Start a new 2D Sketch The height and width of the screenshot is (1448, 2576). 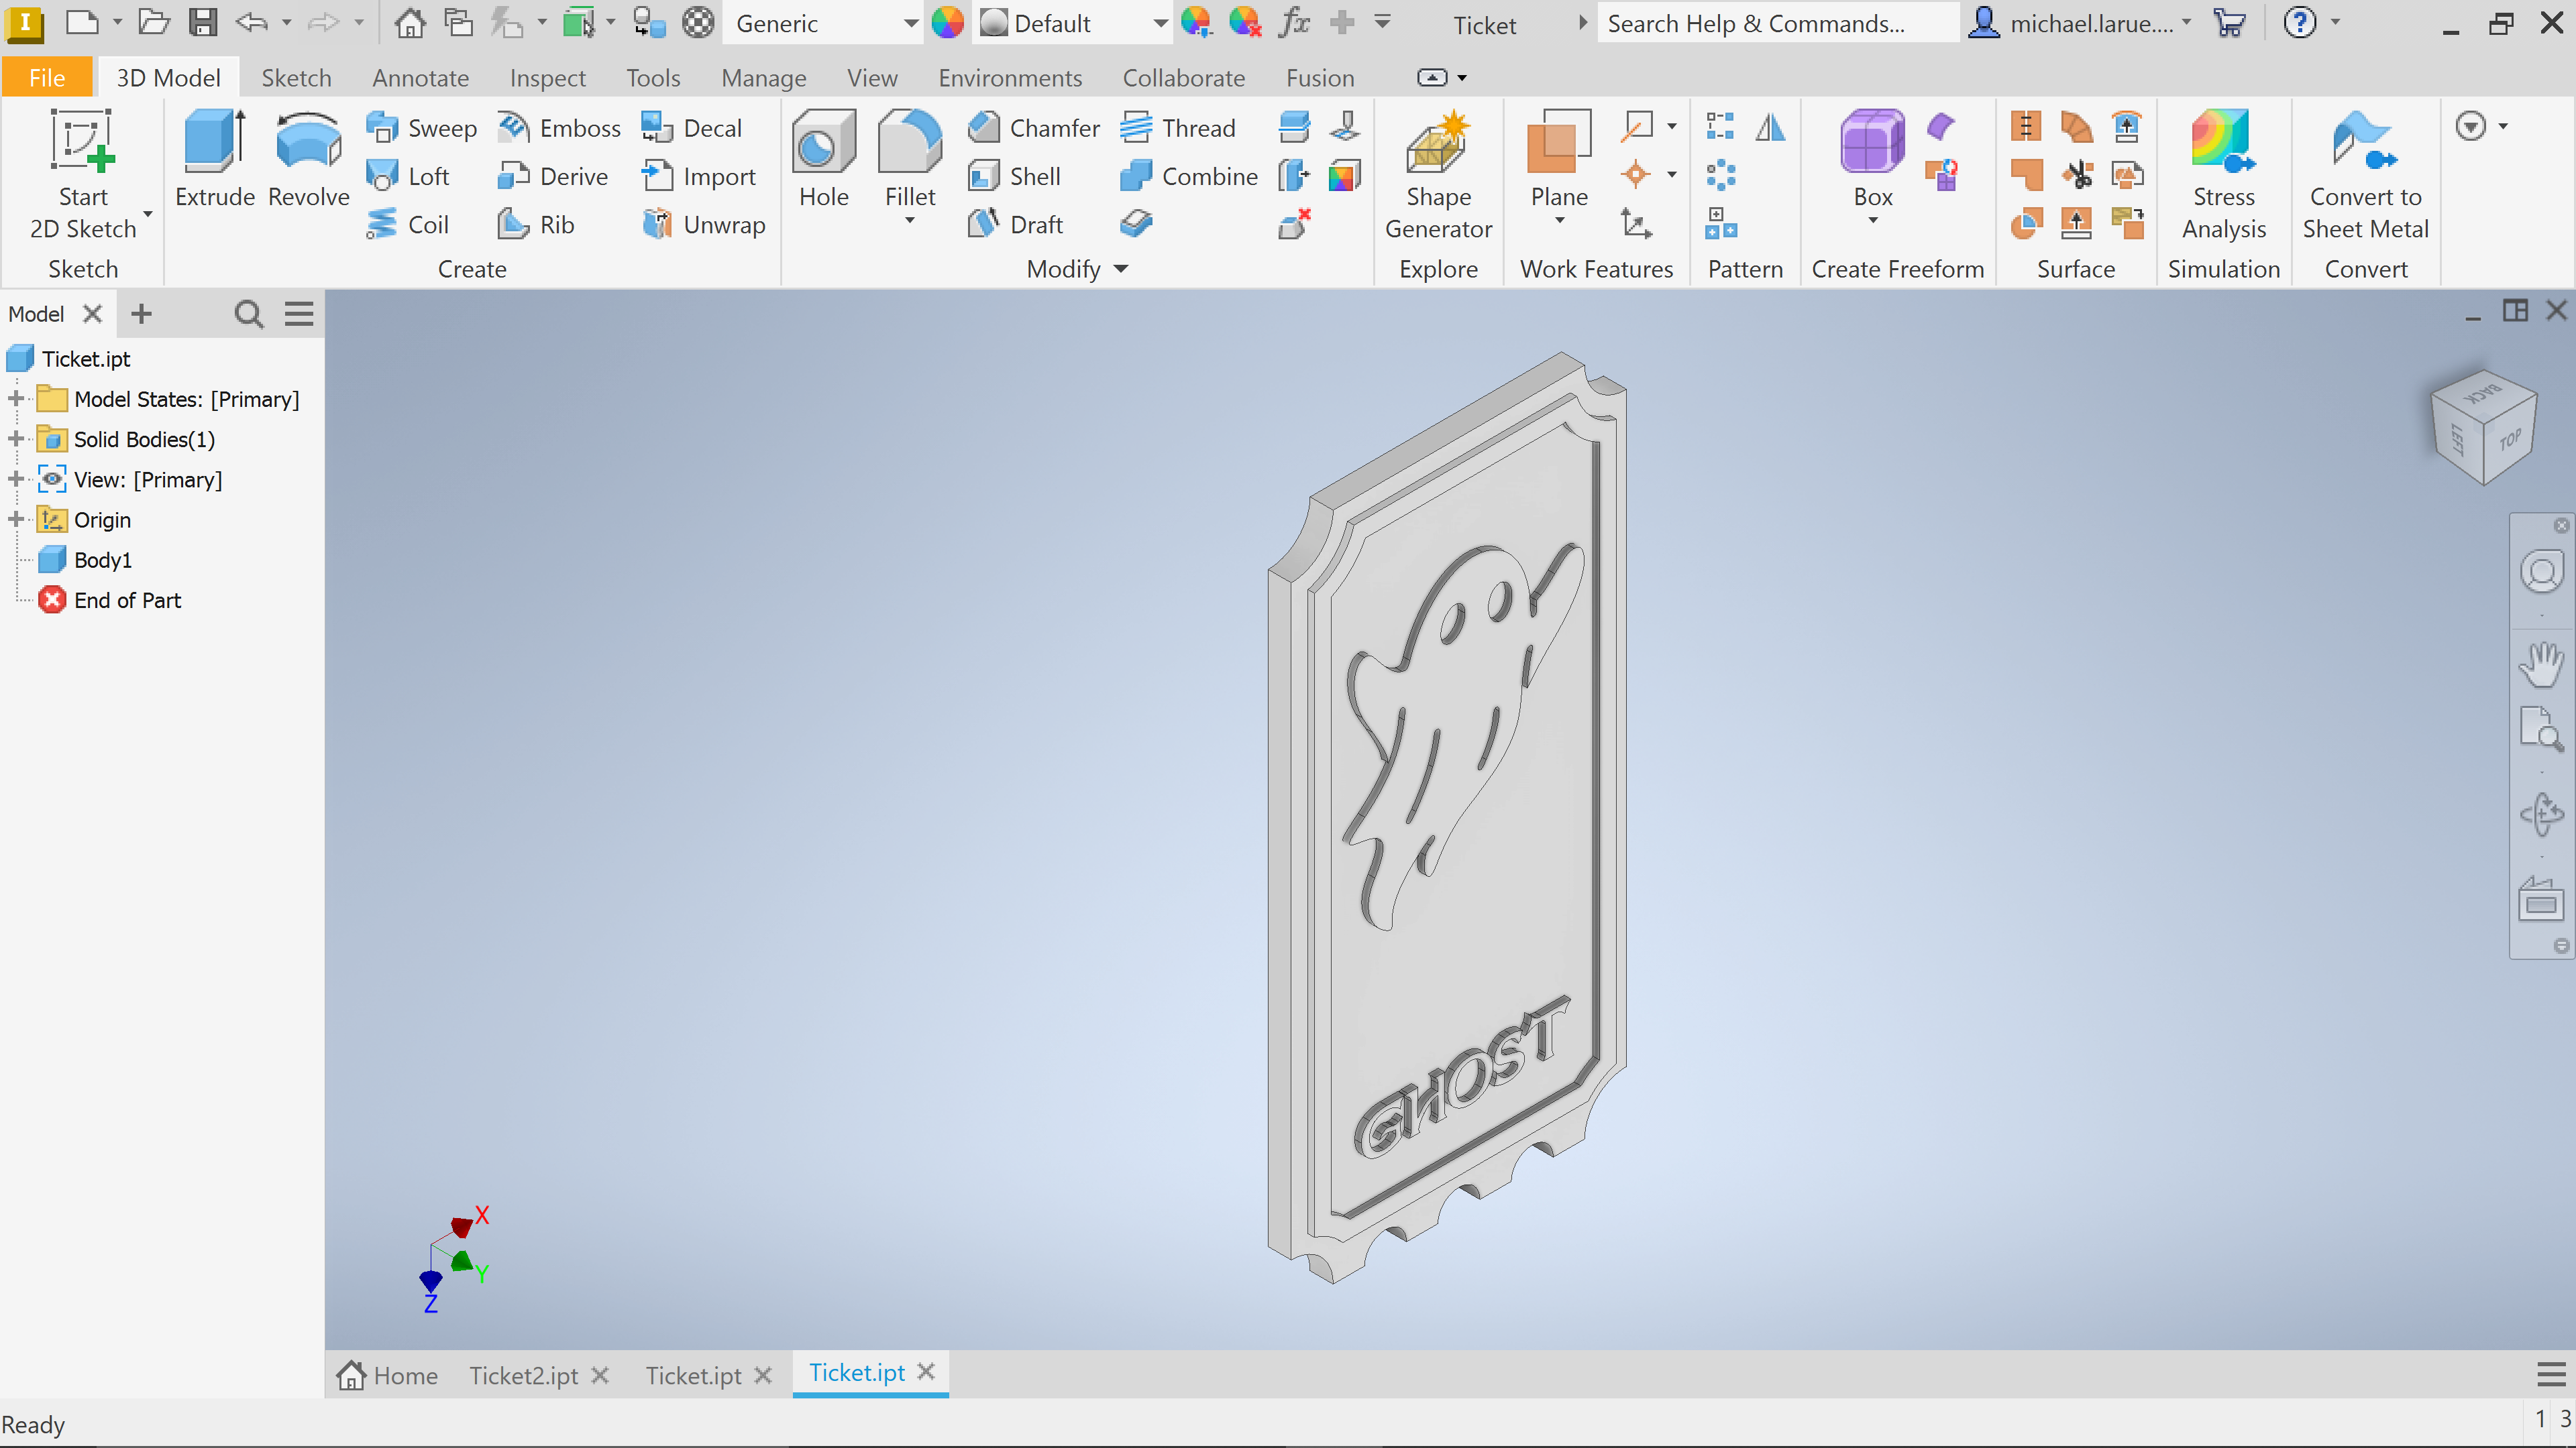coord(83,175)
